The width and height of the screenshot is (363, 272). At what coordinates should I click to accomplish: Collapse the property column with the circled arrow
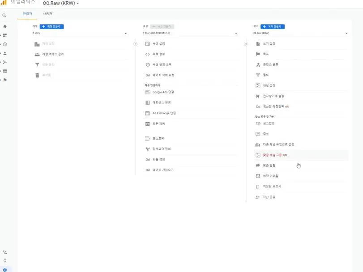(x=246, y=44)
